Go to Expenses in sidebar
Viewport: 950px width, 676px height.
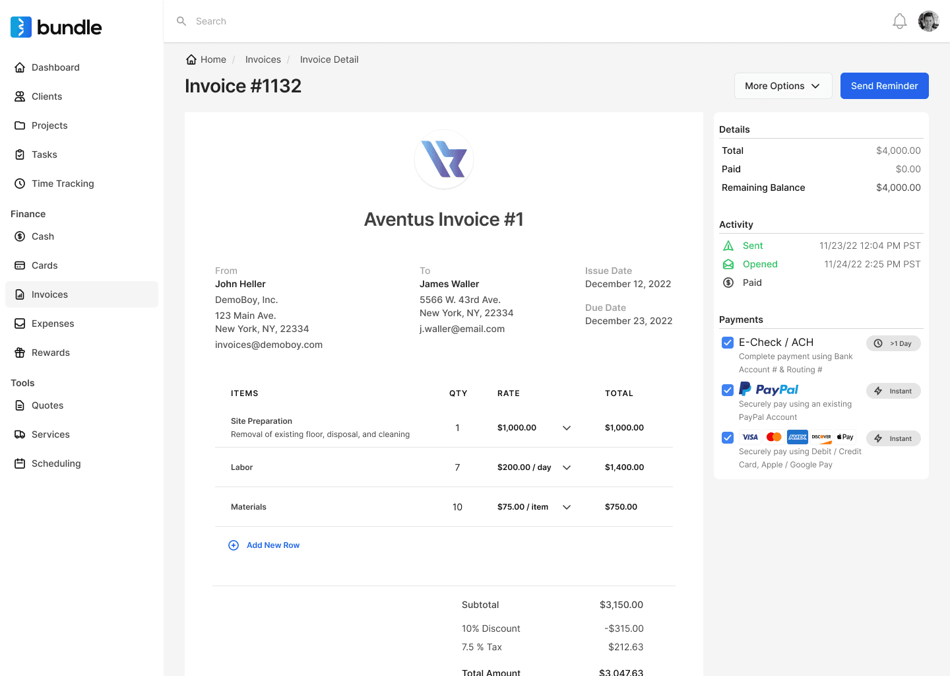53,323
